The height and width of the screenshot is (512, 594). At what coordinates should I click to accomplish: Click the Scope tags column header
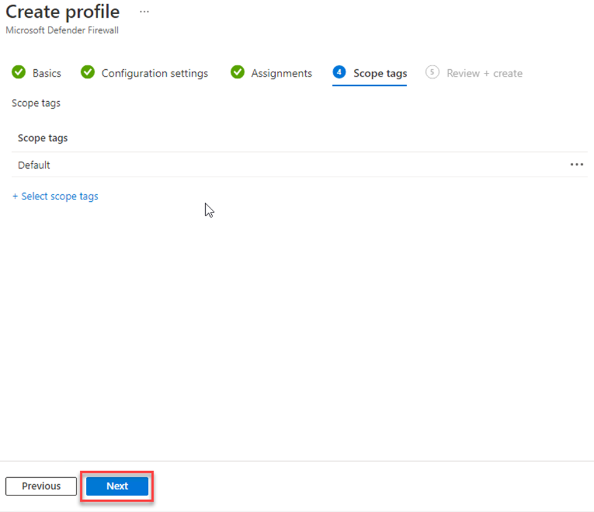coord(43,138)
